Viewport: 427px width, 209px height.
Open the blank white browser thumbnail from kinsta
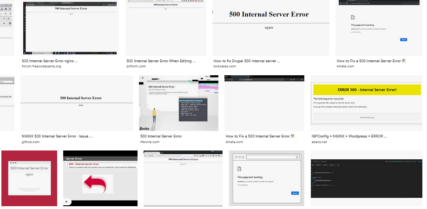click(x=264, y=103)
